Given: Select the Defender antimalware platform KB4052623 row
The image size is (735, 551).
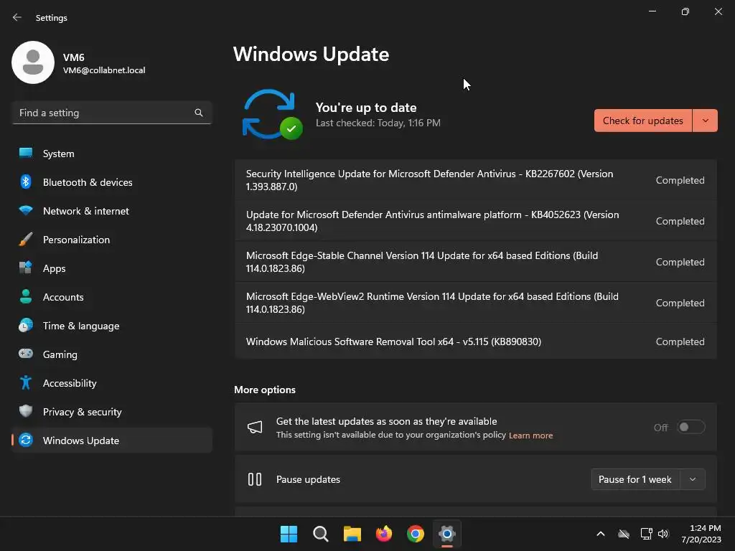Looking at the screenshot, I should pyautogui.click(x=475, y=221).
